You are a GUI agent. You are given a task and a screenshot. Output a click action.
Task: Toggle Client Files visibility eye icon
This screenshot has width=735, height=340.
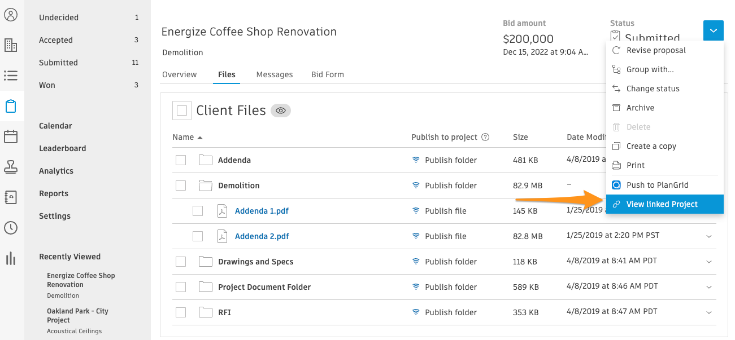[281, 111]
